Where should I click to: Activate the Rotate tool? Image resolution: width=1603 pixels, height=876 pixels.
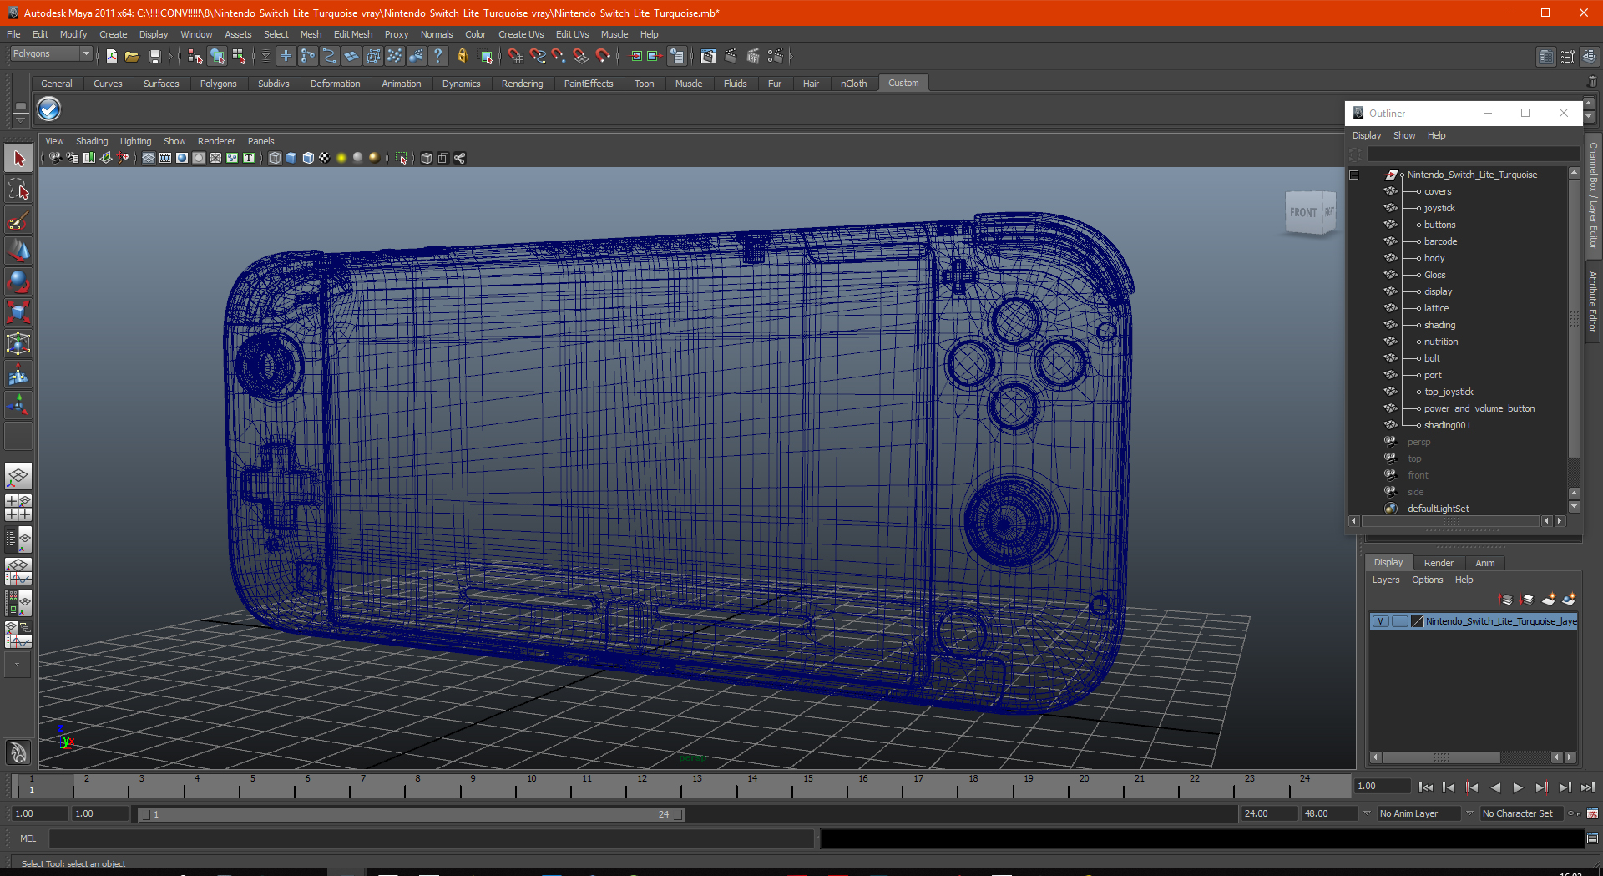(x=18, y=282)
